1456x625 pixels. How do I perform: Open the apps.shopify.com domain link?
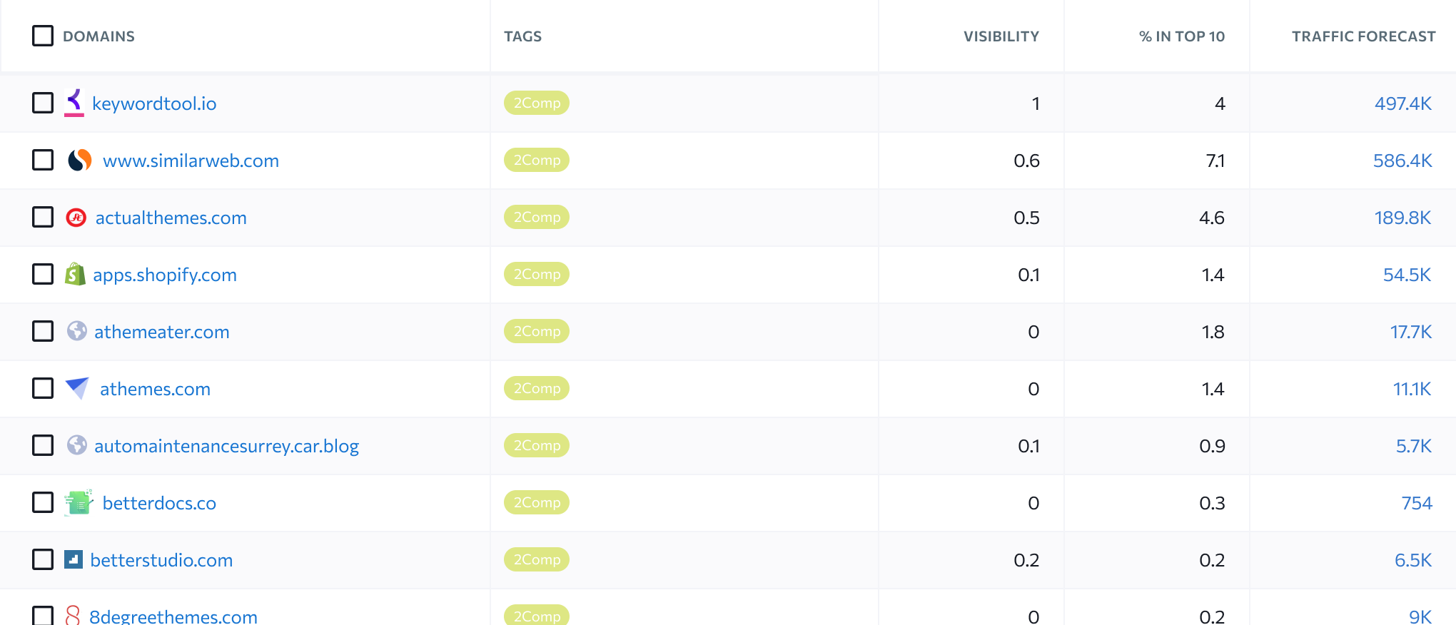pos(165,275)
